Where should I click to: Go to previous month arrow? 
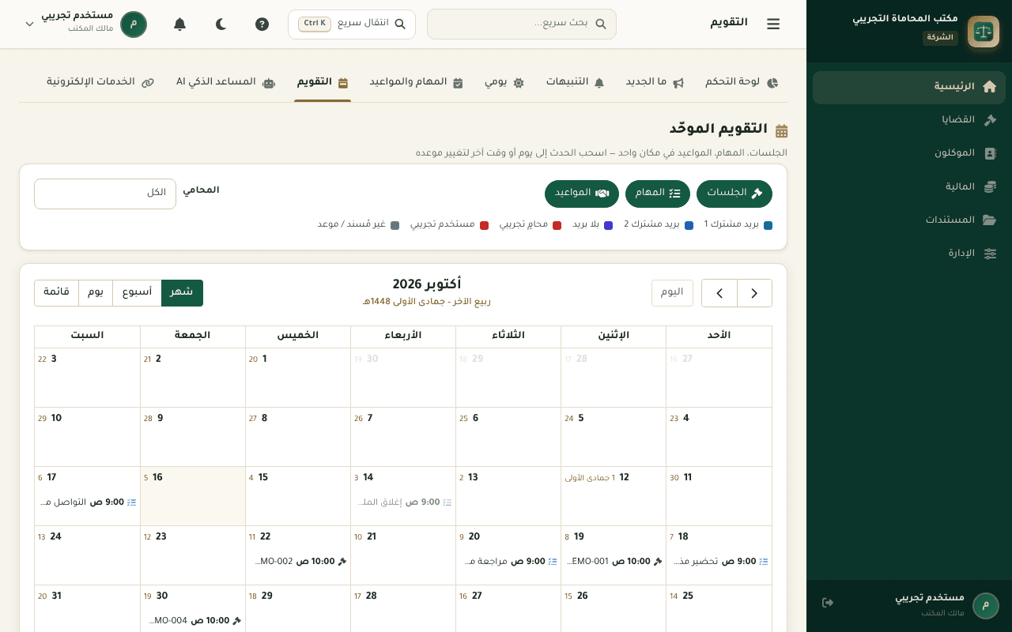(x=754, y=293)
